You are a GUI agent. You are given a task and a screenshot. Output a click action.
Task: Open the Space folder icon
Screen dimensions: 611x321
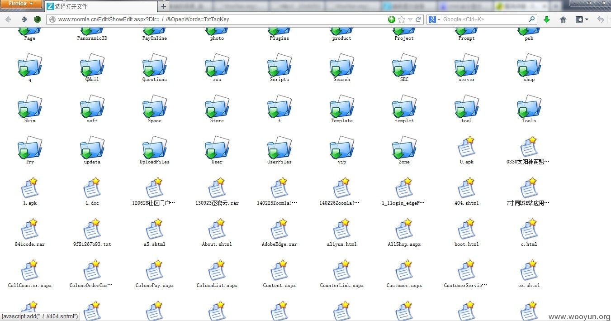[x=155, y=107]
